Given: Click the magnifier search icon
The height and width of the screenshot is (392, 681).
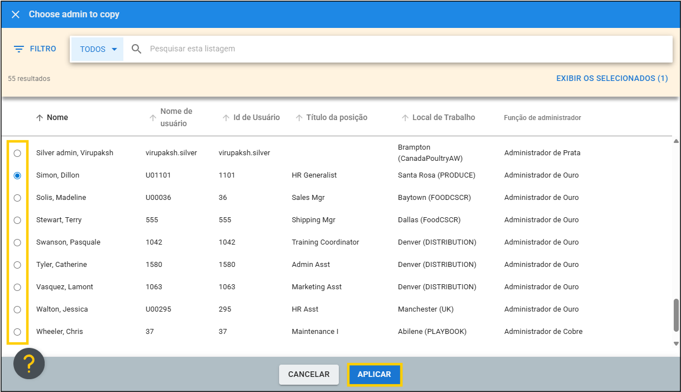Looking at the screenshot, I should click(137, 49).
